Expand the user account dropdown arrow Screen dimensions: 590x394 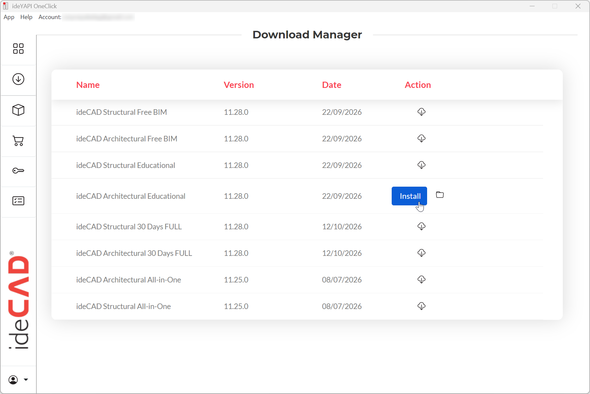coord(26,380)
